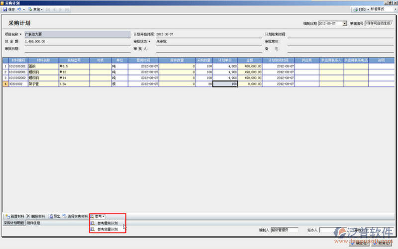Toggle the 参考 reference dropdown button
The height and width of the screenshot is (249, 398).
coord(99,217)
